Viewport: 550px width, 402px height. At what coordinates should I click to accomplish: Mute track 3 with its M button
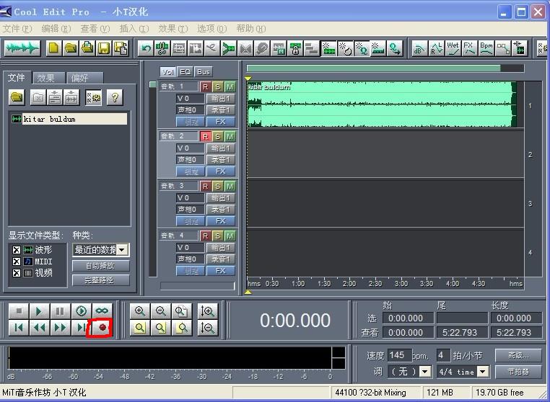(230, 187)
